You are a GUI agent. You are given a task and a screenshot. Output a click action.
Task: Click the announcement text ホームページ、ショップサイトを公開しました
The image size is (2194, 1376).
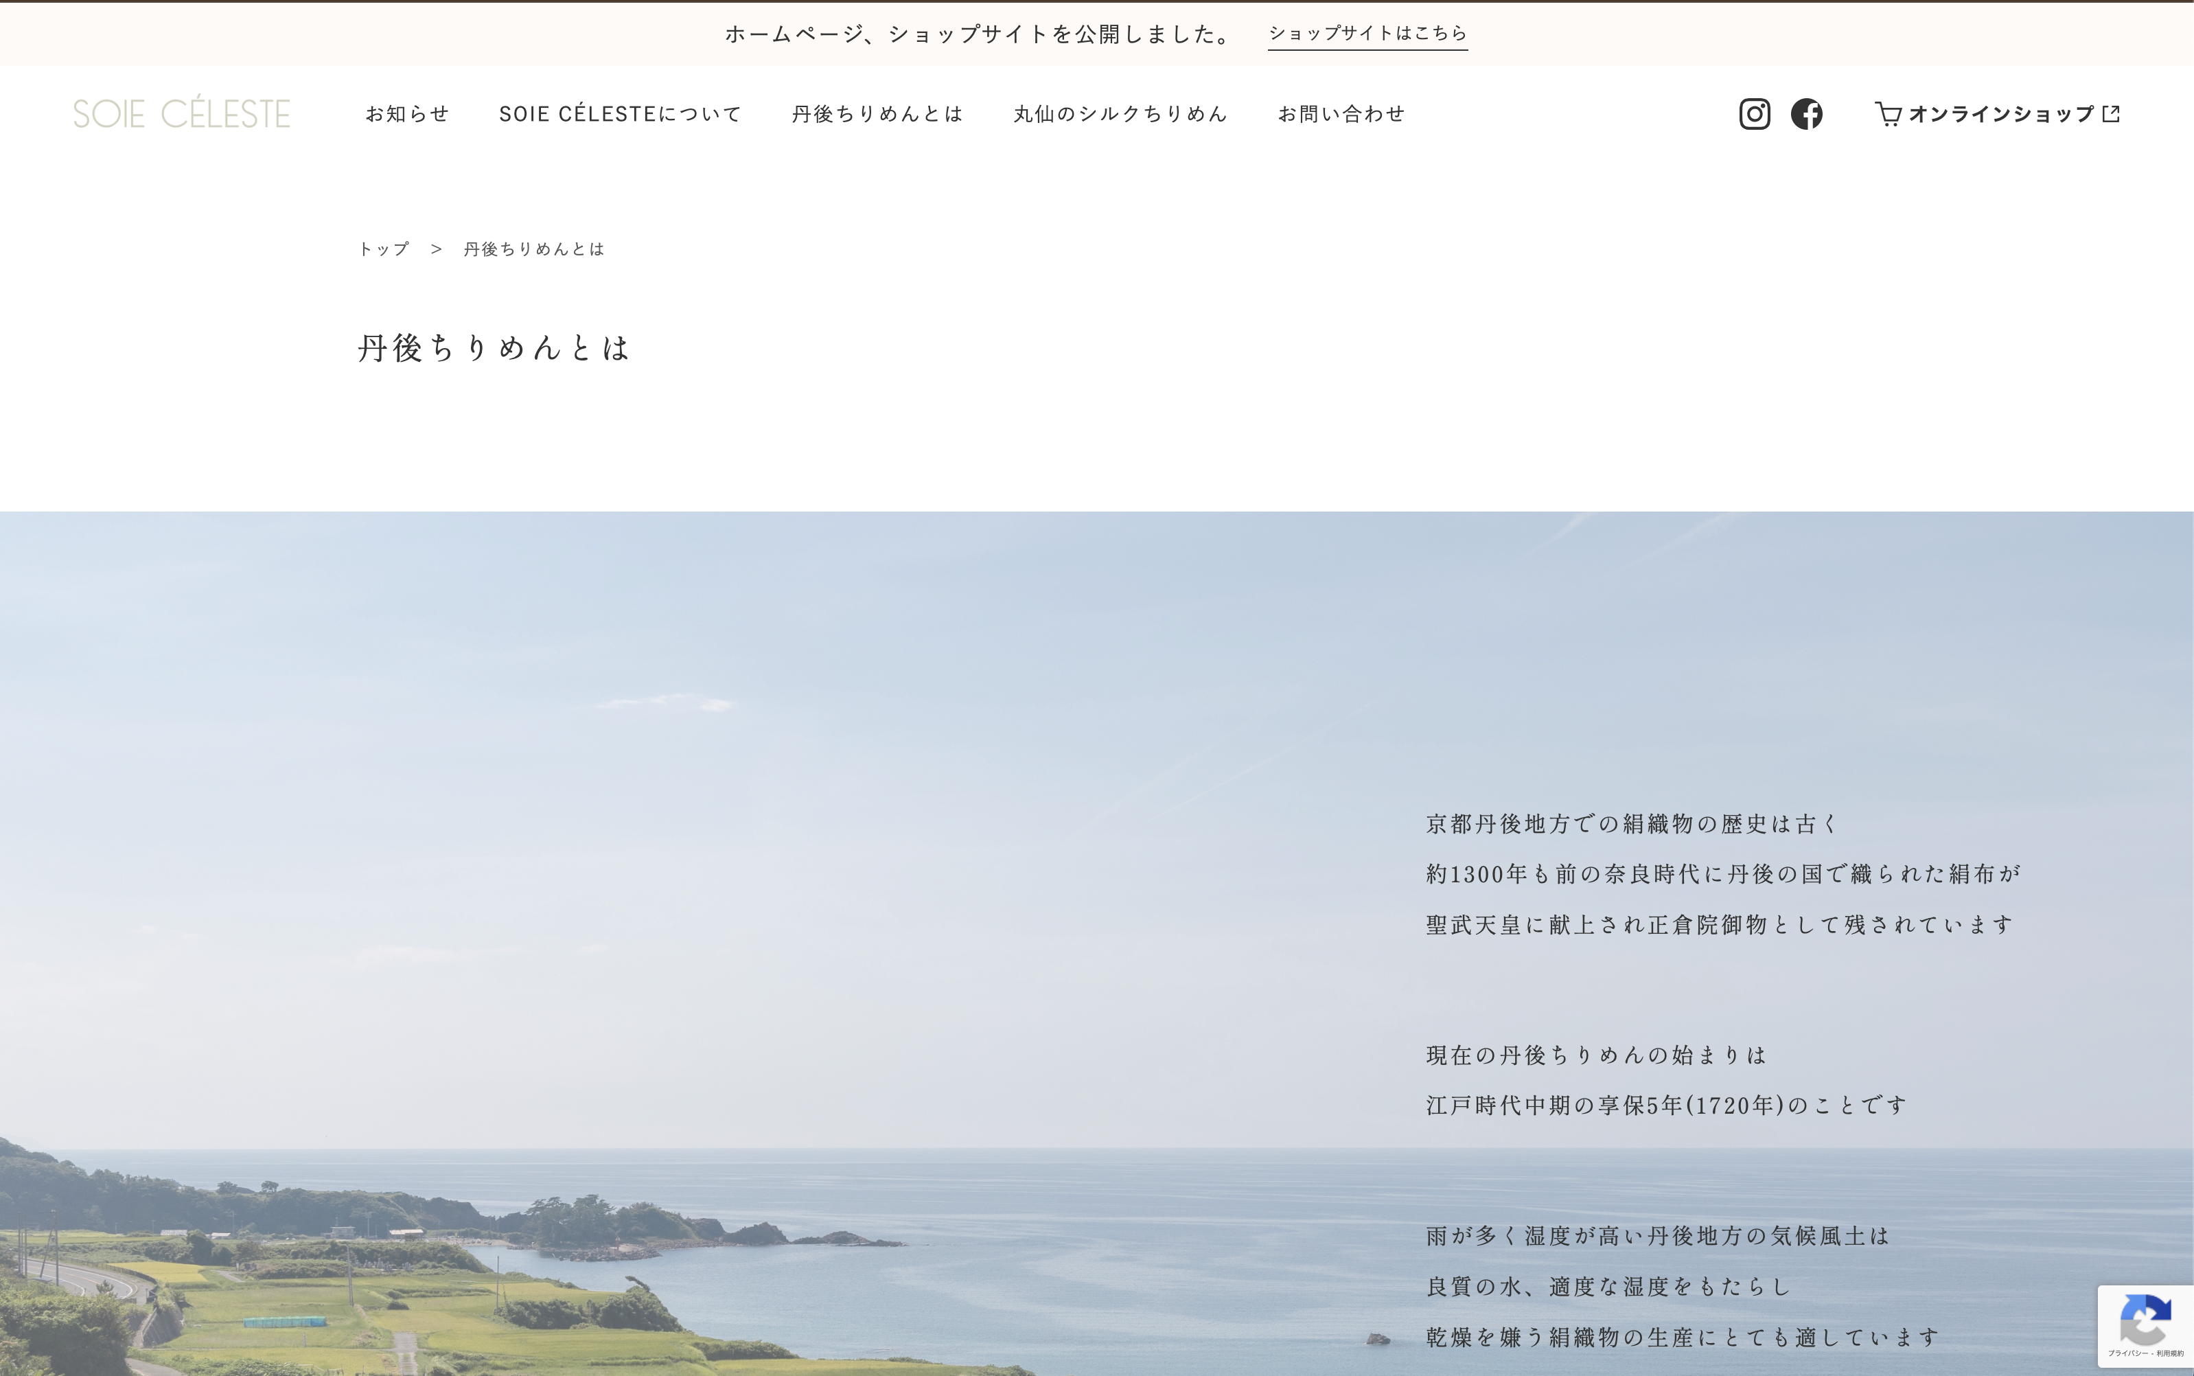(979, 34)
